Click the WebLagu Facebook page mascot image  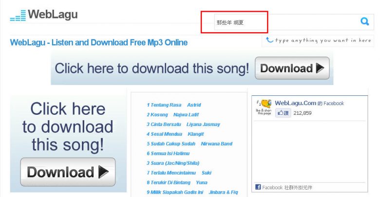(264, 107)
